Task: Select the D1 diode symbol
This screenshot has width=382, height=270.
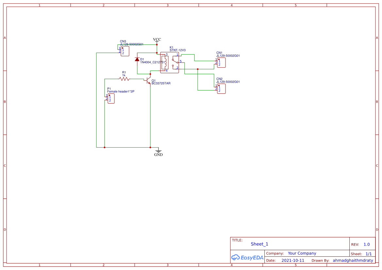Action: pos(137,59)
